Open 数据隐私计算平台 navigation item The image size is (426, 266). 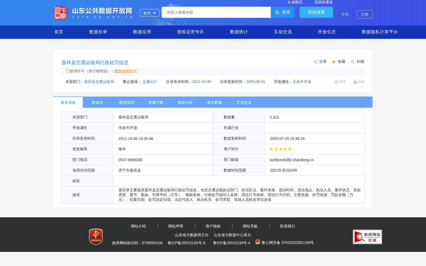[380, 32]
